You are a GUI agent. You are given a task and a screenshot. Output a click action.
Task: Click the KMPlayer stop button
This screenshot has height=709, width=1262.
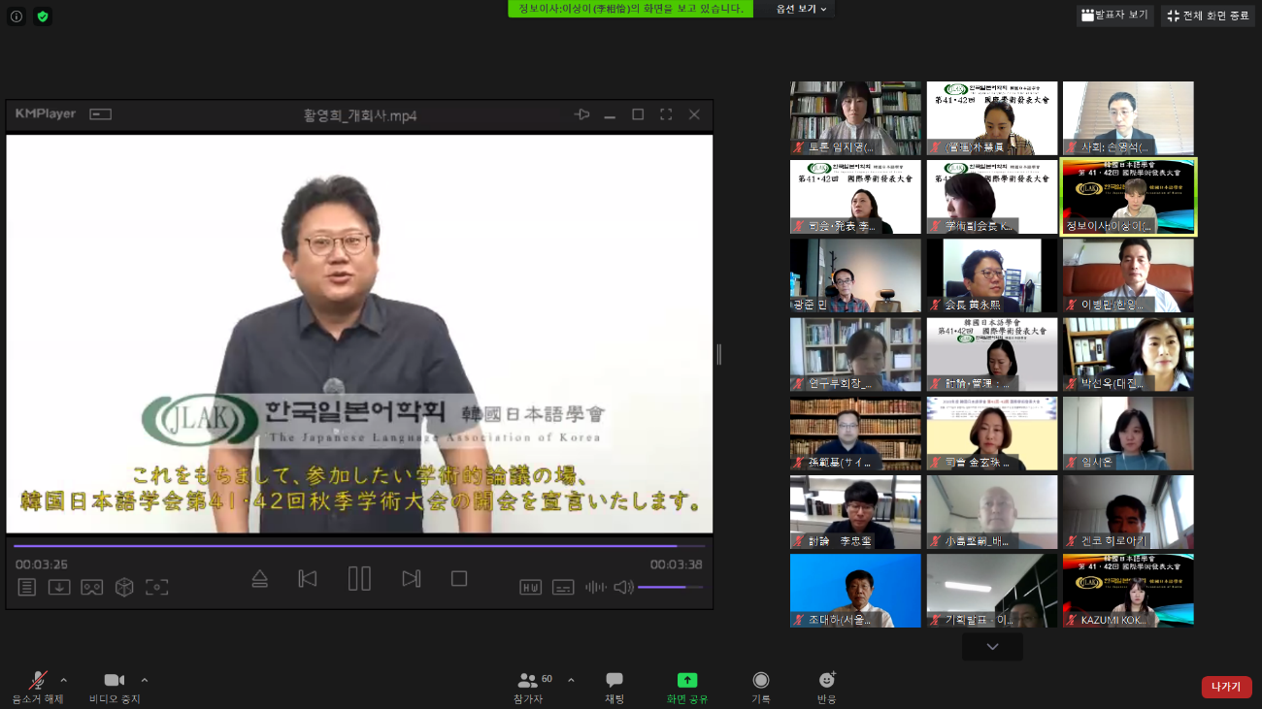459,579
